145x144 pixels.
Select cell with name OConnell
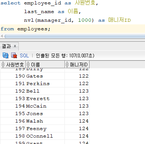point(45,136)
